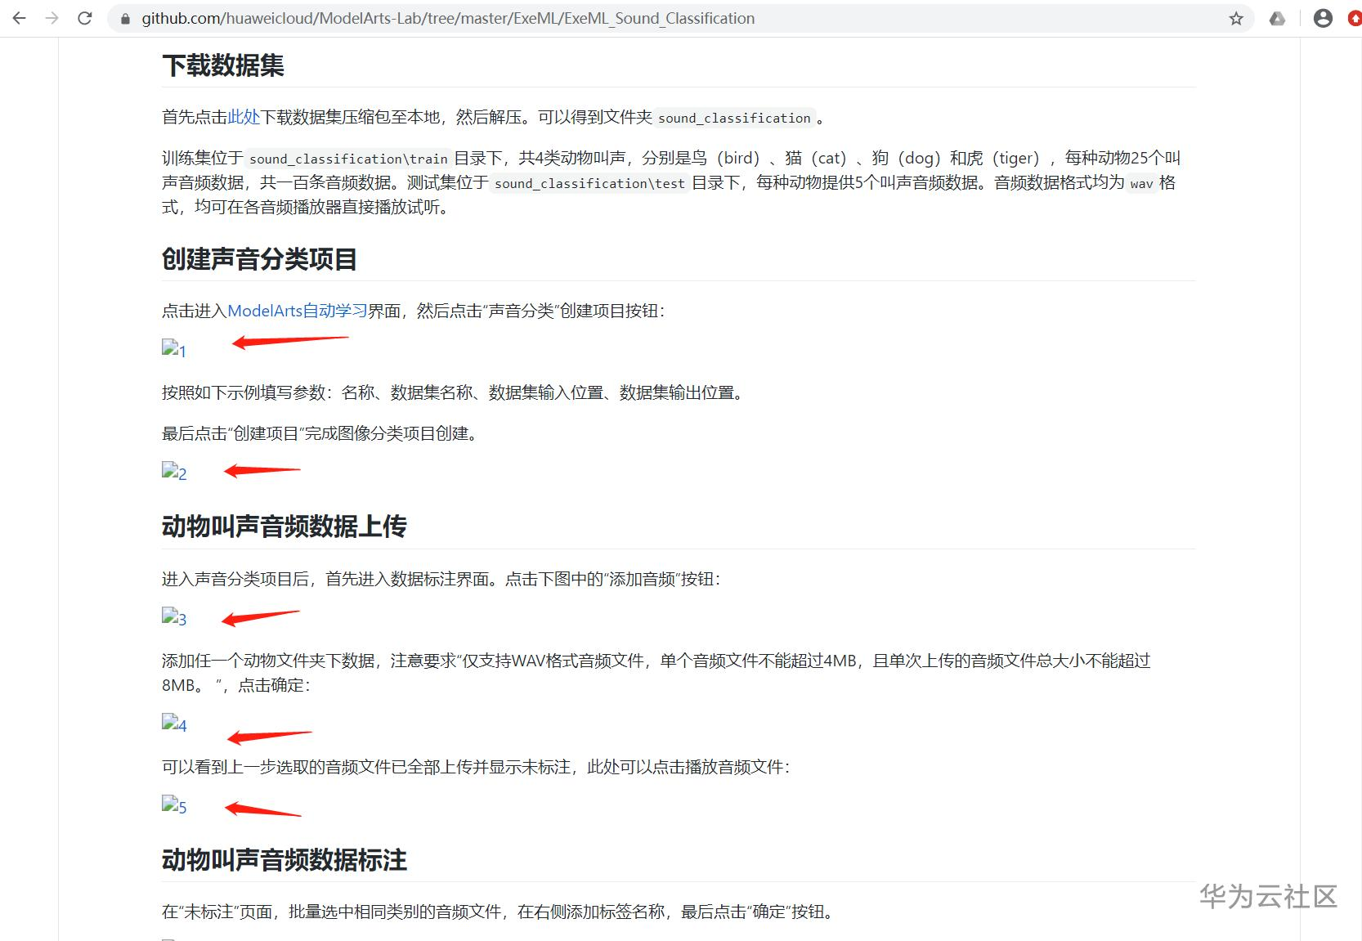
Task: Open the 此处 dataset download link
Action: click(x=244, y=117)
